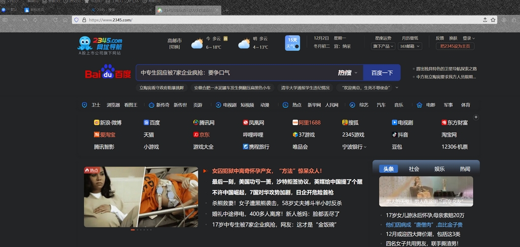Click the Baidu logo

pos(108,72)
